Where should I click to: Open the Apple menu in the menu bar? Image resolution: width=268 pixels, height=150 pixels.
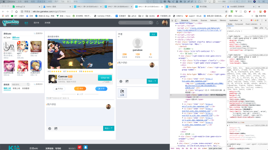[4, 2]
